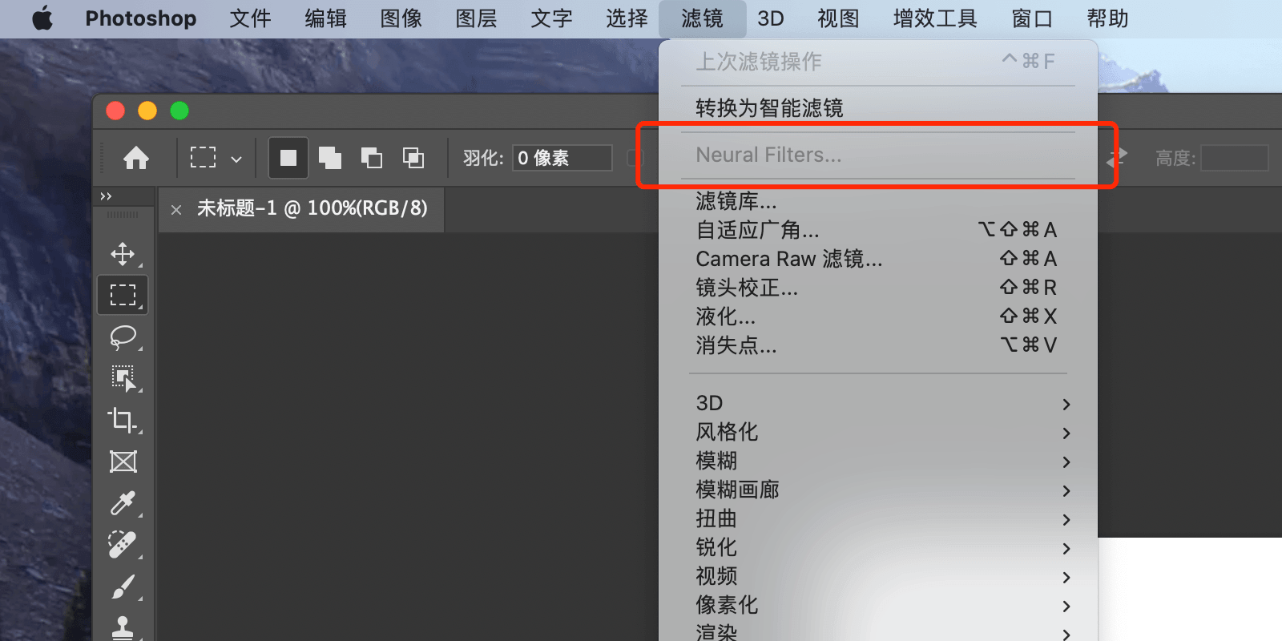Screen dimensions: 1282x641
Task: Click the red close window button
Action: pyautogui.click(x=115, y=111)
